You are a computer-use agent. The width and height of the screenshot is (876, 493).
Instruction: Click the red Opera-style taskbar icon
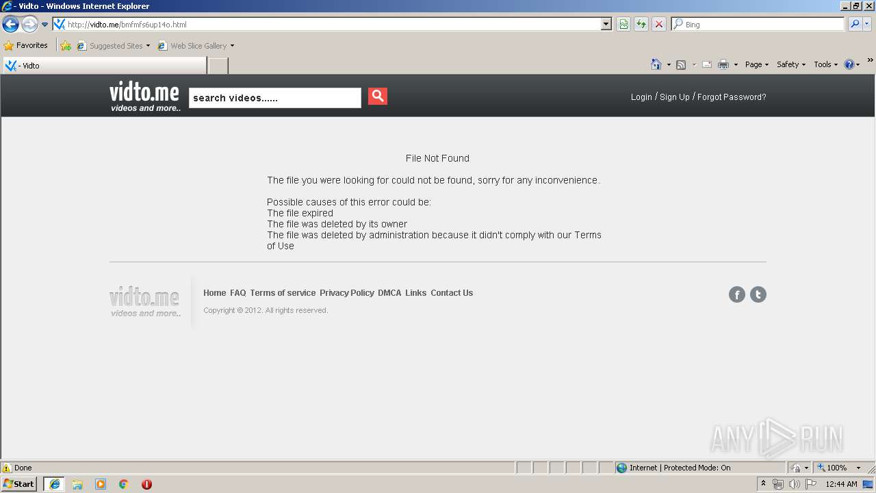point(146,484)
